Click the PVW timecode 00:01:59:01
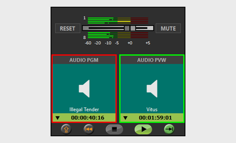Image resolution: width=236 pixels, height=143 pixels. click(155, 118)
